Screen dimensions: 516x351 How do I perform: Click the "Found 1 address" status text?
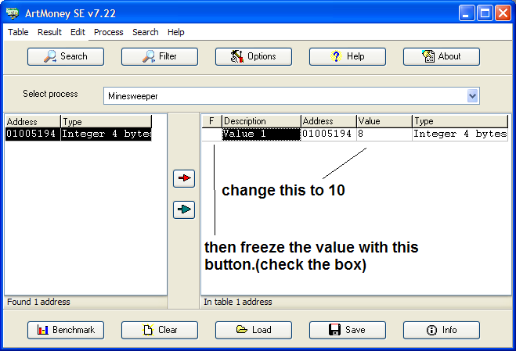coord(38,302)
